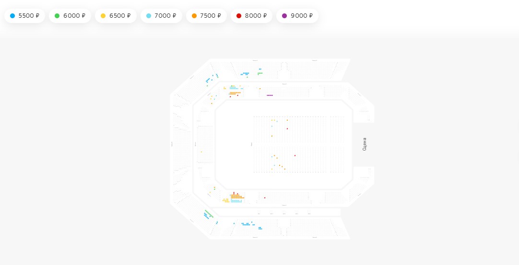The width and height of the screenshot is (519, 265).
Task: Toggle the 6000 ₽ price filter
Action: pos(70,16)
